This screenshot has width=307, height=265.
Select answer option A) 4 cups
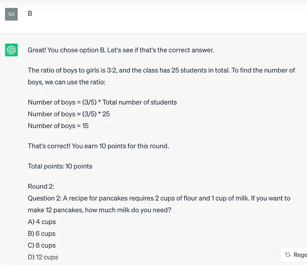42,222
